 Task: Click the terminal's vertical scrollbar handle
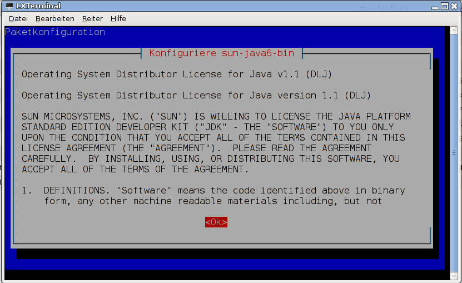tap(453, 150)
